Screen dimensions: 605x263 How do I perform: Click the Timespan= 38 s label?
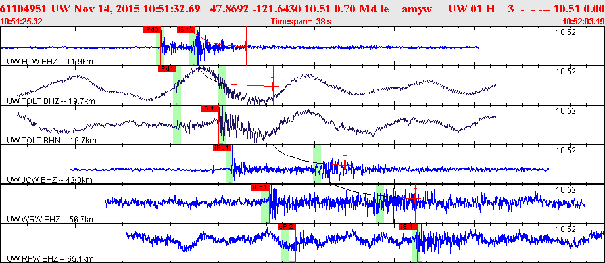tap(301, 22)
